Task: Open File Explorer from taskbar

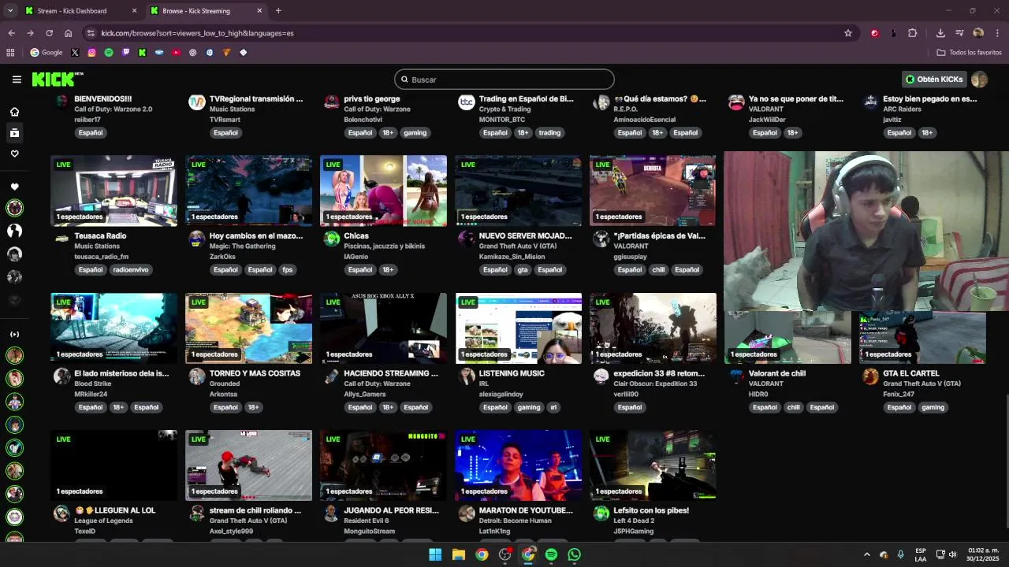Action: 458,554
